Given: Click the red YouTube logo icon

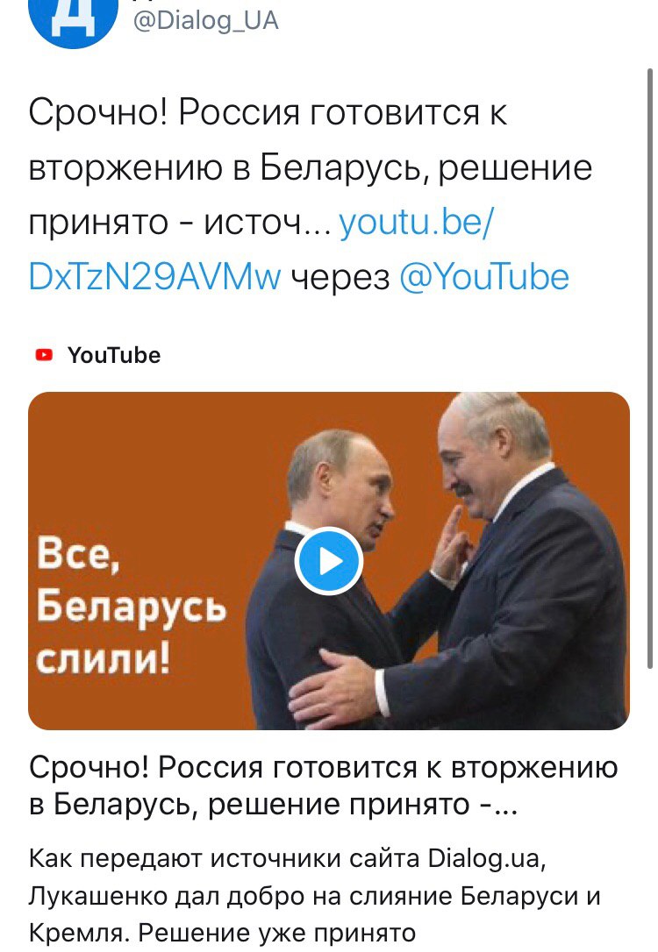Looking at the screenshot, I should (45, 354).
